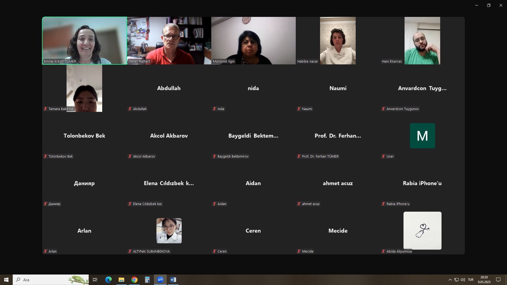
Task: Select Stefan Rathert video tile
Action: pos(169,41)
